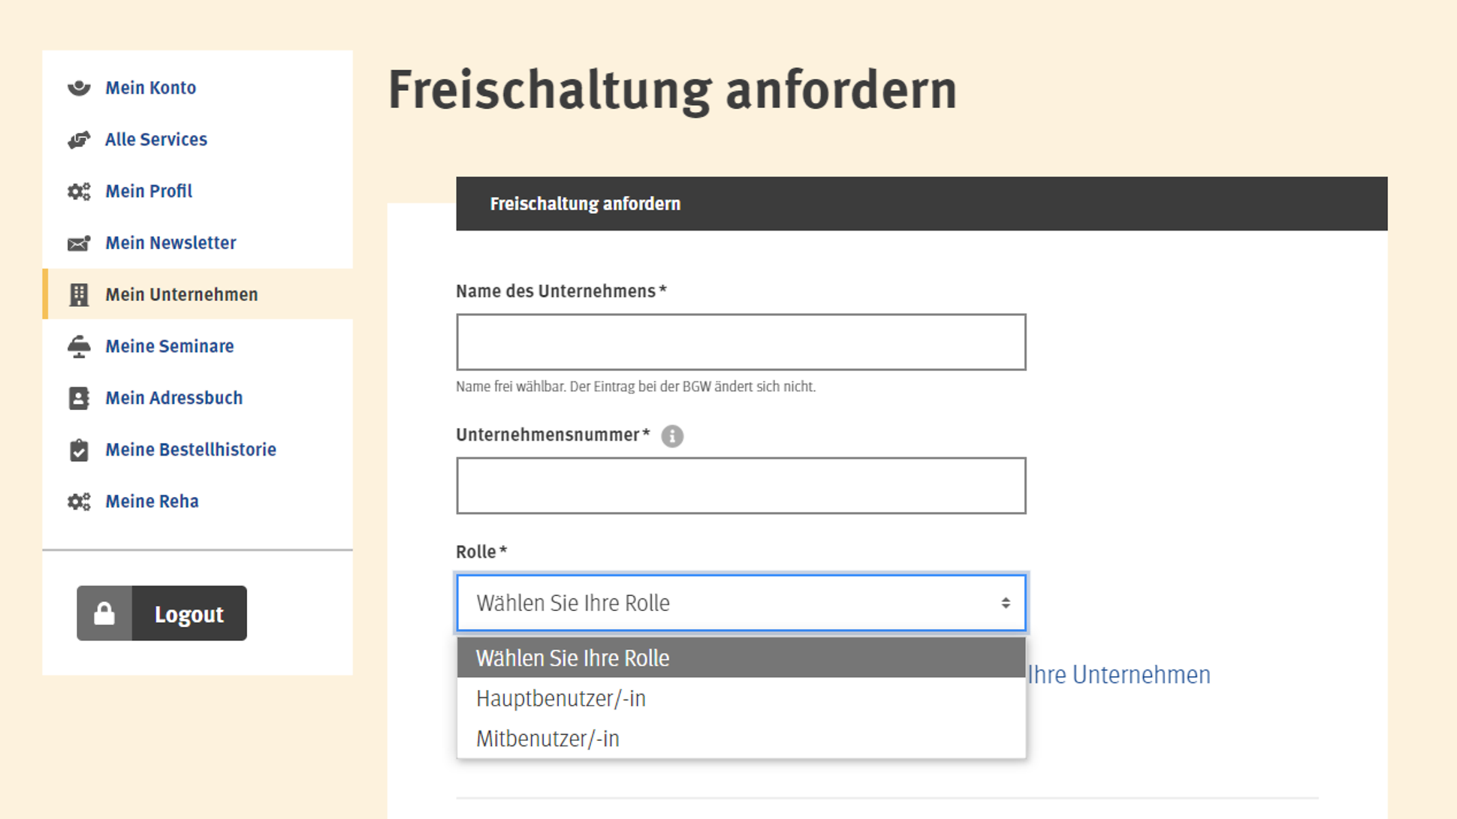This screenshot has width=1457, height=819.
Task: Select Hauptbenutzer/-in from the role list
Action: click(560, 697)
